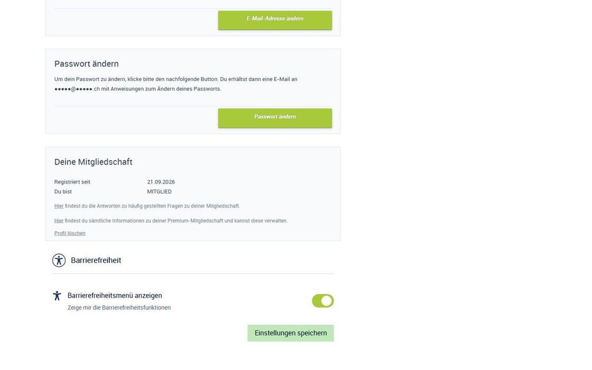Click the Registriert seit label

[72, 182]
